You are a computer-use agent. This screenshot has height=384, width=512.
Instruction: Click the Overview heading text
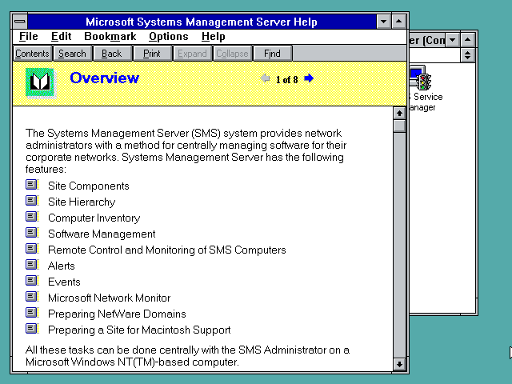tap(105, 78)
